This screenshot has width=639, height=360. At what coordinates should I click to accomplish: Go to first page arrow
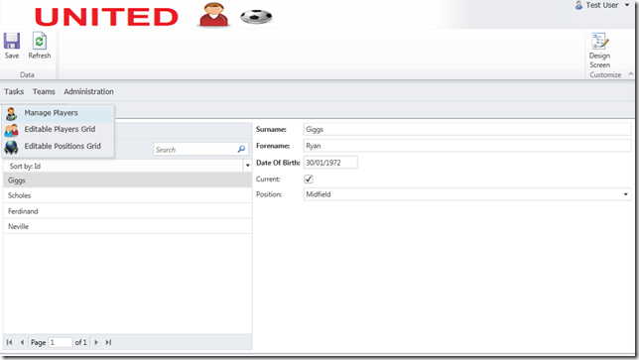tap(9, 342)
